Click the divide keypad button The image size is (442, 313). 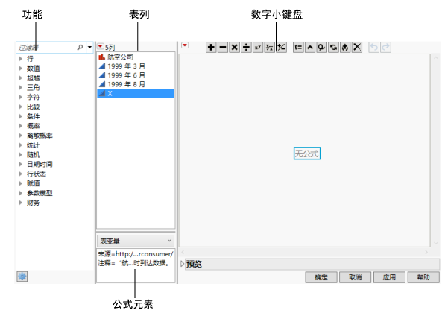point(246,48)
